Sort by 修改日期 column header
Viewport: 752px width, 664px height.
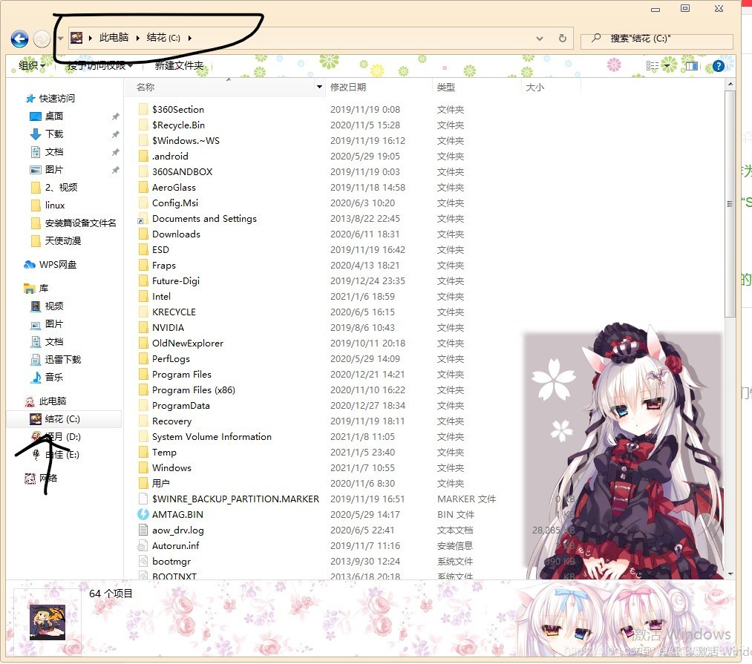tap(348, 88)
